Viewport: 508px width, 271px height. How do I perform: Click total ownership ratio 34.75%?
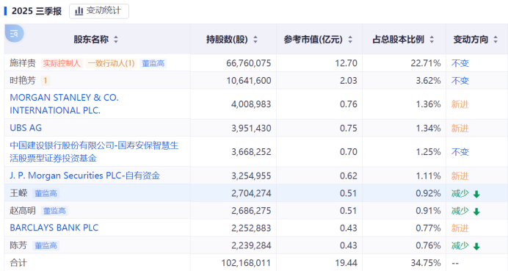click(x=426, y=263)
